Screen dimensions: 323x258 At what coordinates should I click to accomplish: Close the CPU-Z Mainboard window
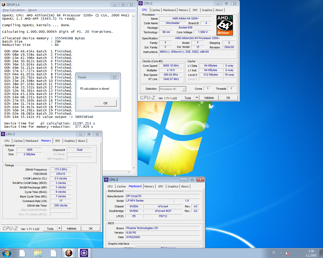pos(200,180)
